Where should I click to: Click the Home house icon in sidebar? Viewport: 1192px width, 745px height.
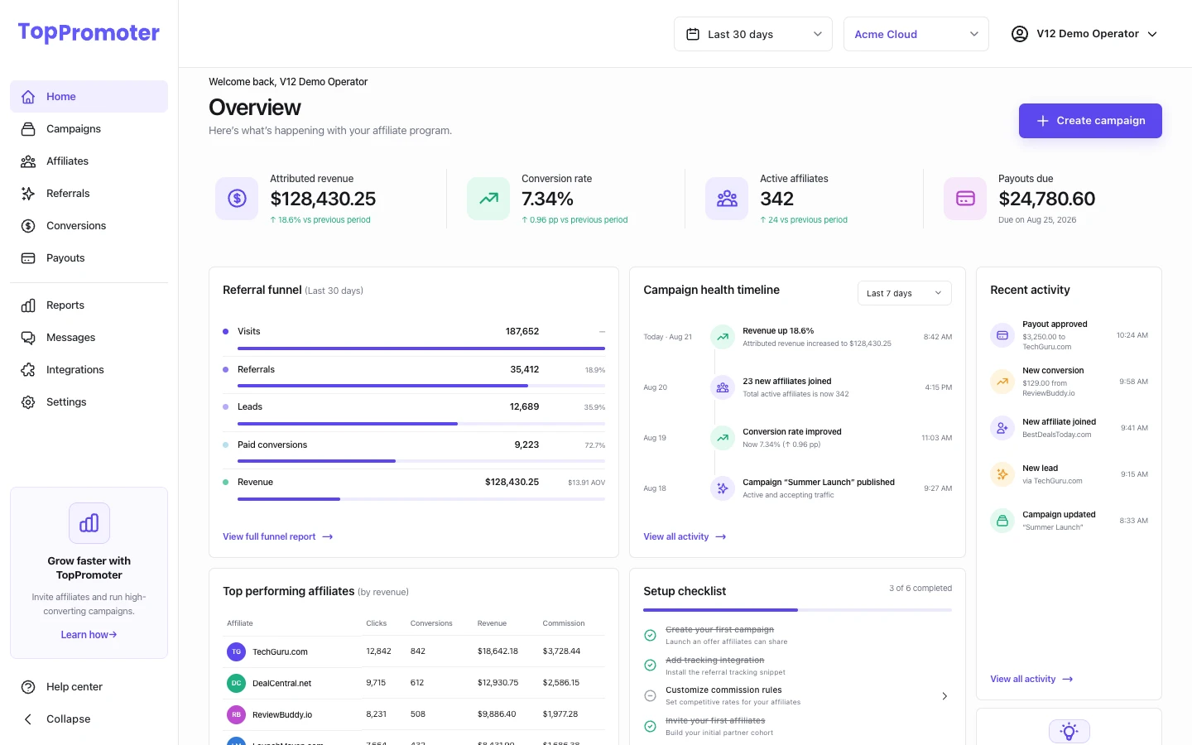(28, 97)
